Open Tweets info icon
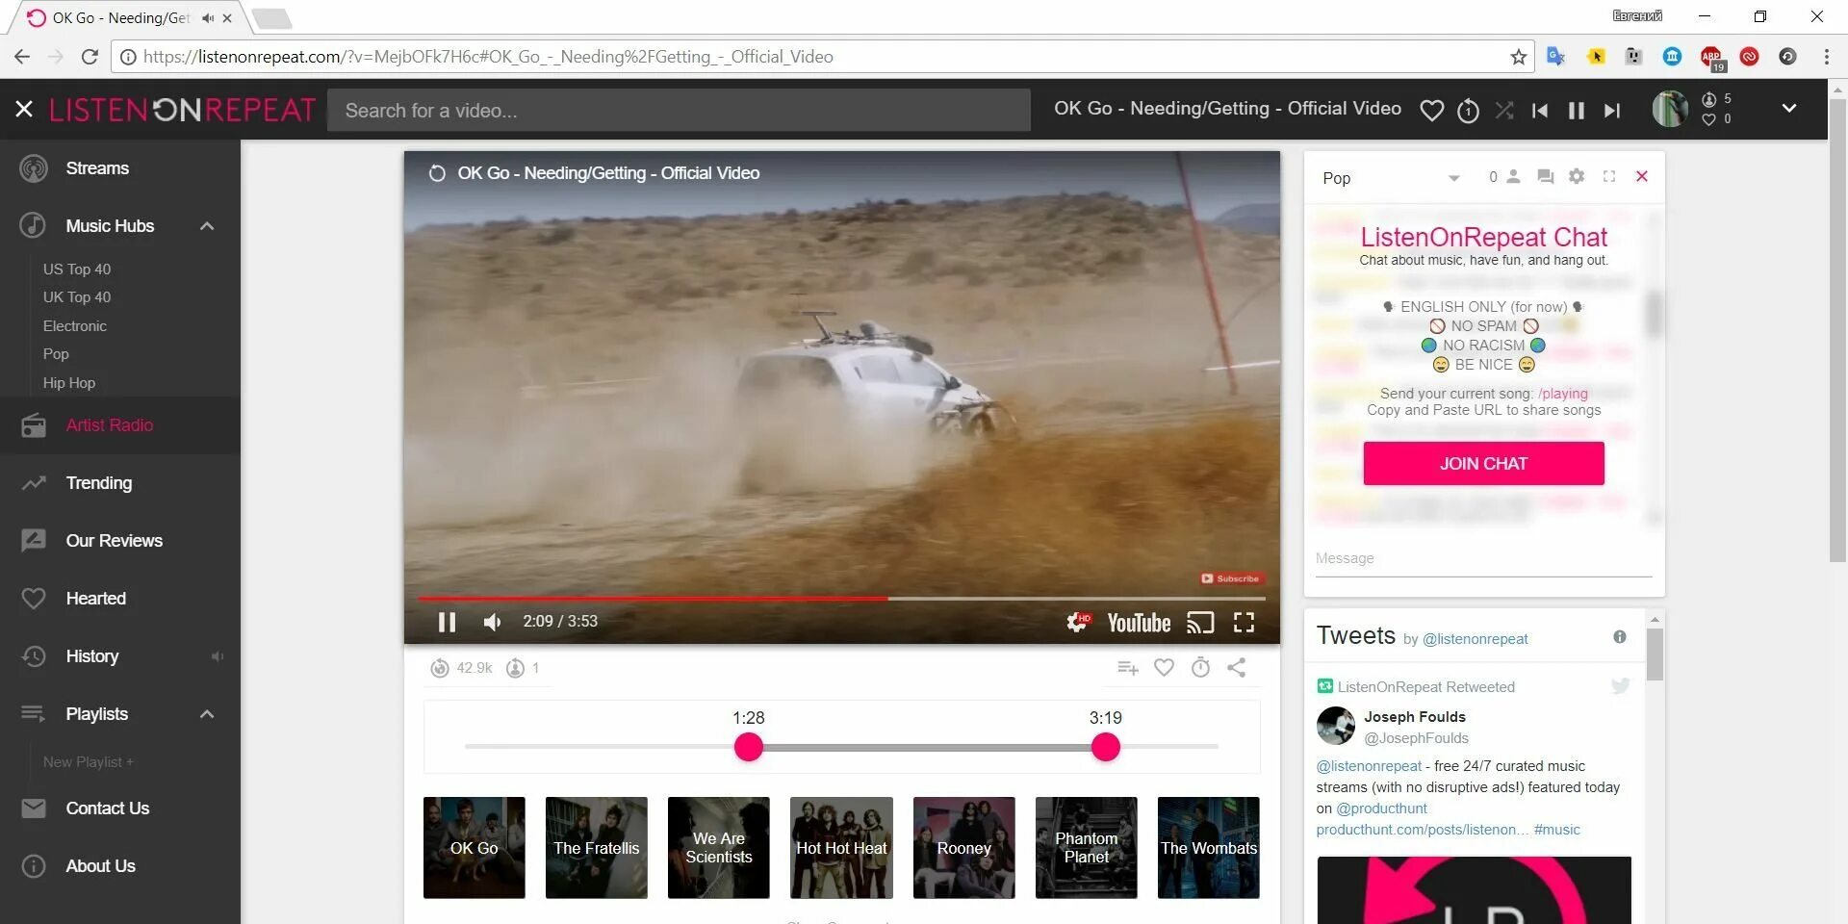 click(x=1620, y=637)
